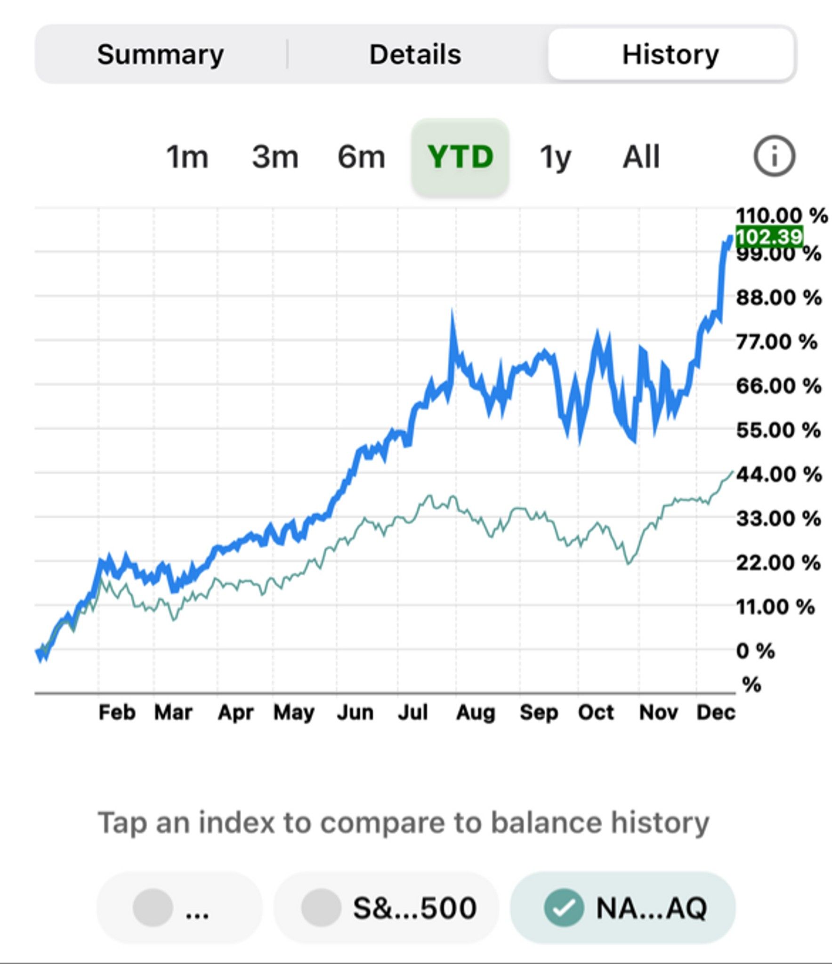
Task: Click the Feb label on chart axis
Action: (117, 712)
